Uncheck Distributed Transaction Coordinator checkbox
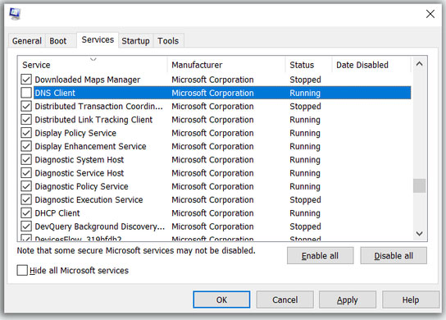Image resolution: width=446 pixels, height=320 pixels. [26, 106]
